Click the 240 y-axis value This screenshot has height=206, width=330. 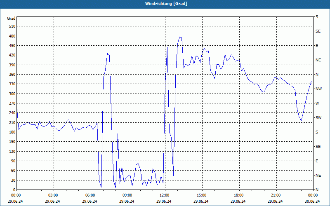coord(12,113)
